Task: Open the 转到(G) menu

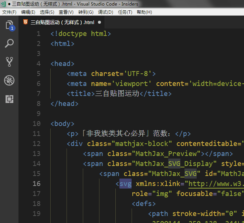Action: [x=86, y=12]
